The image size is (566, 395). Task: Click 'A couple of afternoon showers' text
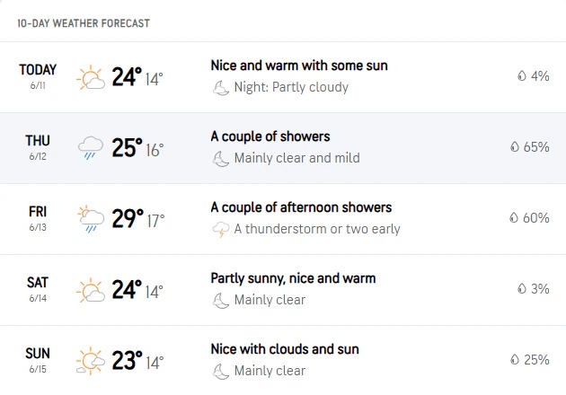pyautogui.click(x=301, y=207)
